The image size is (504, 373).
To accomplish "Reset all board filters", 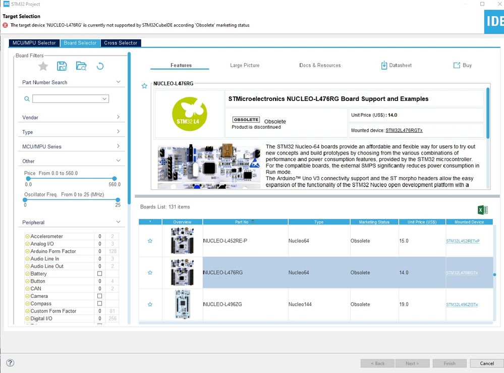I will [100, 66].
